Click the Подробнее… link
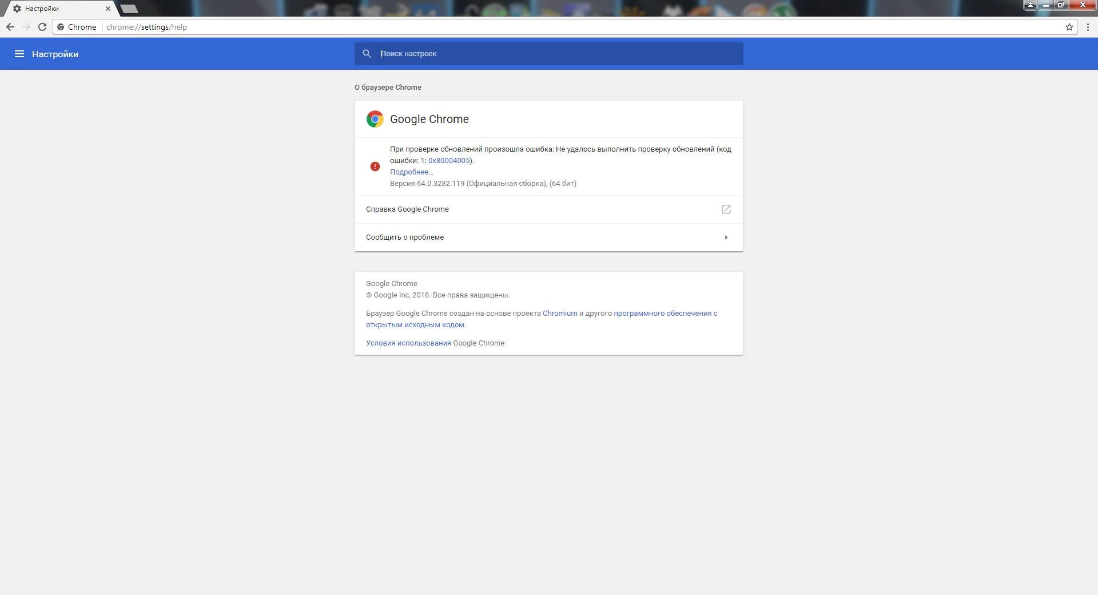1098x595 pixels. tap(412, 172)
